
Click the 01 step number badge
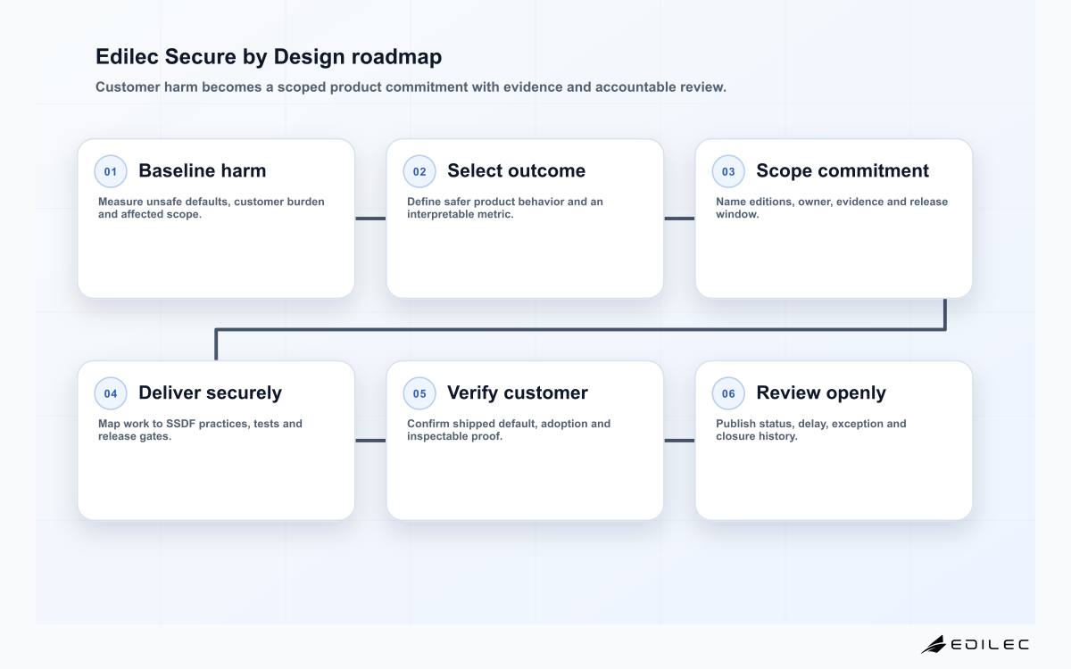pyautogui.click(x=111, y=171)
